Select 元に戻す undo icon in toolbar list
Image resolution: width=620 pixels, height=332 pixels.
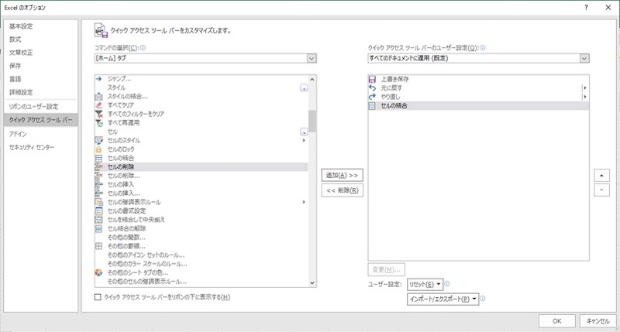[x=372, y=87]
